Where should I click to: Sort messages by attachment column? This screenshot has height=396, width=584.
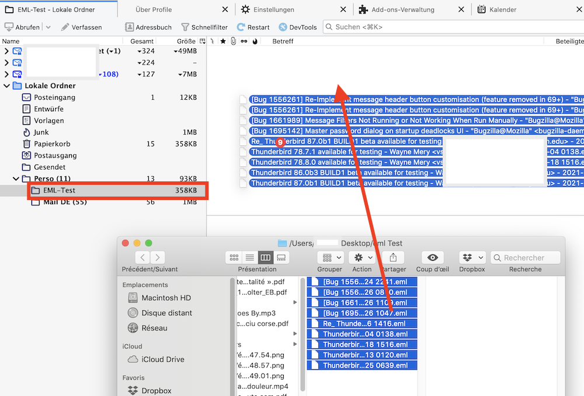click(x=233, y=41)
